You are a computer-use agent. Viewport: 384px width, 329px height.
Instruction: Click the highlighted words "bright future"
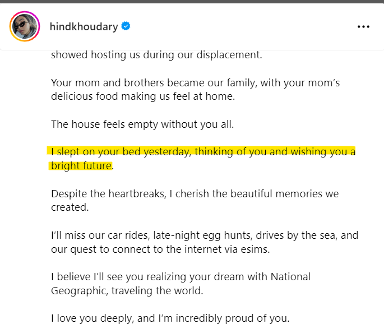[81, 166]
